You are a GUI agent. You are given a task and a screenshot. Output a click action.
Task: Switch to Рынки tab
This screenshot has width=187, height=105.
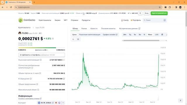point(84,29)
